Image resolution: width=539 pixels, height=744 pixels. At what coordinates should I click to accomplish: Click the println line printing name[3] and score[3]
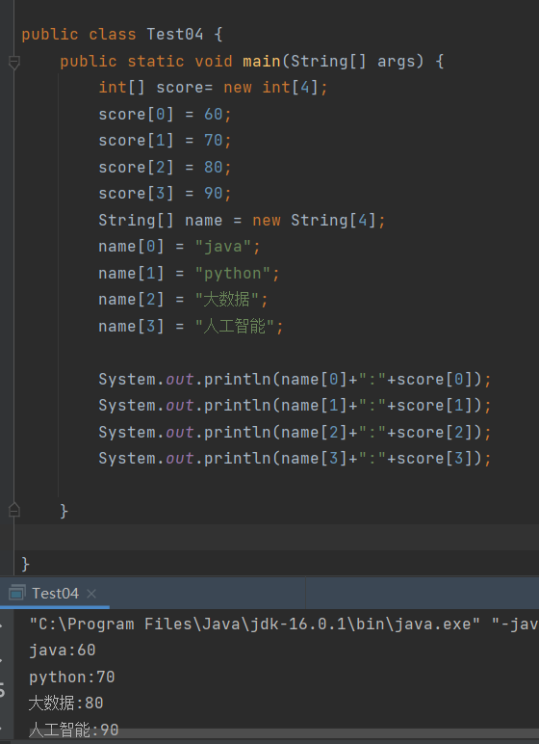pyautogui.click(x=295, y=459)
